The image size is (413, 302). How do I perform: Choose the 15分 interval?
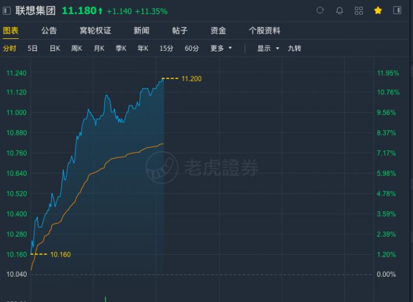click(x=166, y=48)
